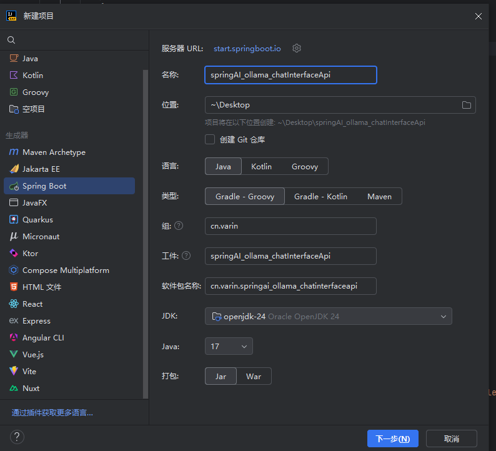Select Gradle - Kotlin build type
Viewport: 496px width, 451px height.
coord(320,196)
